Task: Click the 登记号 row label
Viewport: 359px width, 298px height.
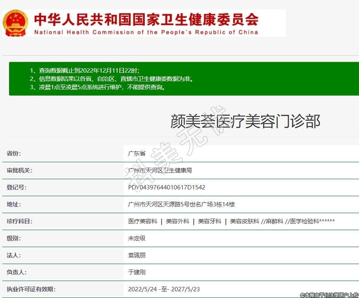Action: click(x=17, y=187)
